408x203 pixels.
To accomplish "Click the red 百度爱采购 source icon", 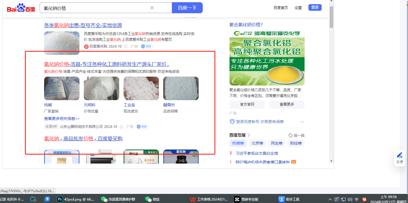I will coord(86,47).
